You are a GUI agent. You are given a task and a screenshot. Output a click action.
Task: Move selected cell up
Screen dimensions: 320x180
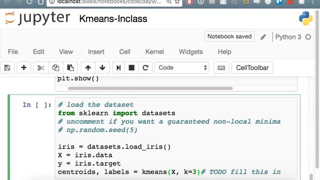[x=88, y=67]
